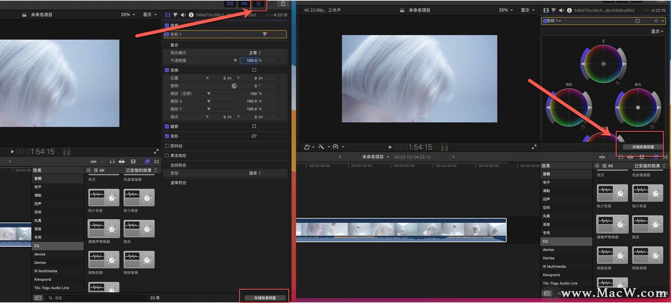Open the color inspector triangle icon in right window
This screenshot has width=671, height=303.
[554, 10]
